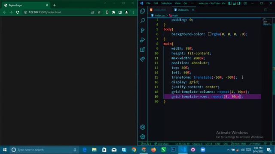Image resolution: width=275 pixels, height=154 pixels.
Task: Click the errors and warnings status item
Action: click(146, 144)
